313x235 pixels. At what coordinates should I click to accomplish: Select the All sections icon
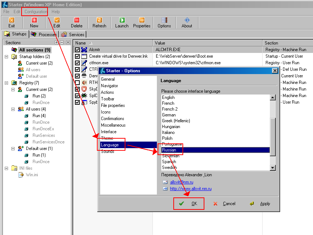point(14,50)
